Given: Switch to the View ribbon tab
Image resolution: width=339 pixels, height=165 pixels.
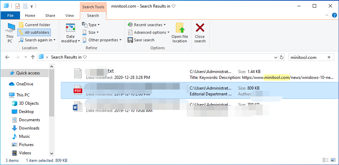Looking at the screenshot, I should [69, 16].
